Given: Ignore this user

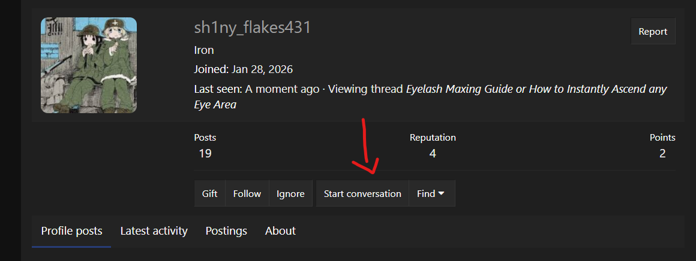Looking at the screenshot, I should pos(290,193).
